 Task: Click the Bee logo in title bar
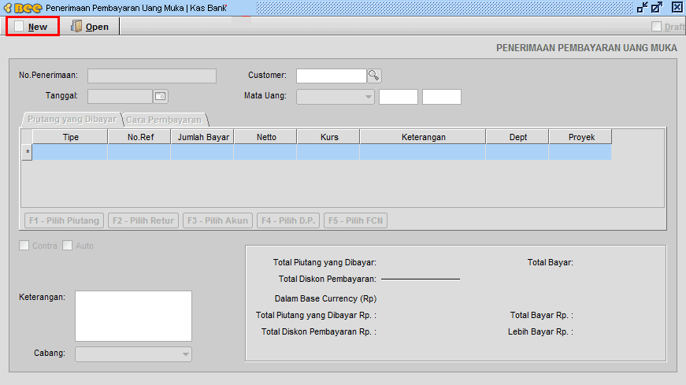pos(24,8)
